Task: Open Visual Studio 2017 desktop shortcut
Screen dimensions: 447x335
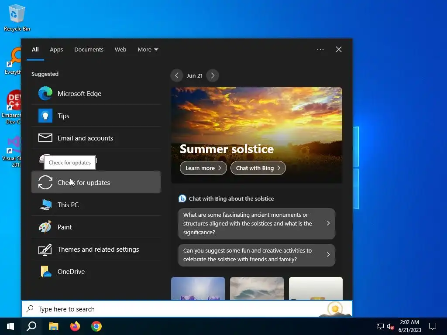Action: point(11,151)
